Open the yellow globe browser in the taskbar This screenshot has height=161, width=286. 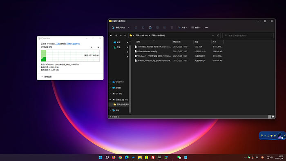tap(146, 157)
